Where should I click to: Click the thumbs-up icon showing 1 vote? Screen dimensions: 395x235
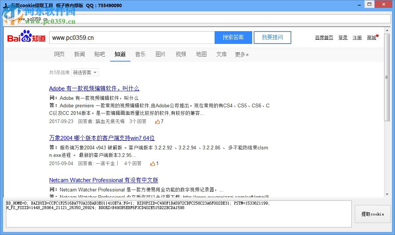pos(154,163)
